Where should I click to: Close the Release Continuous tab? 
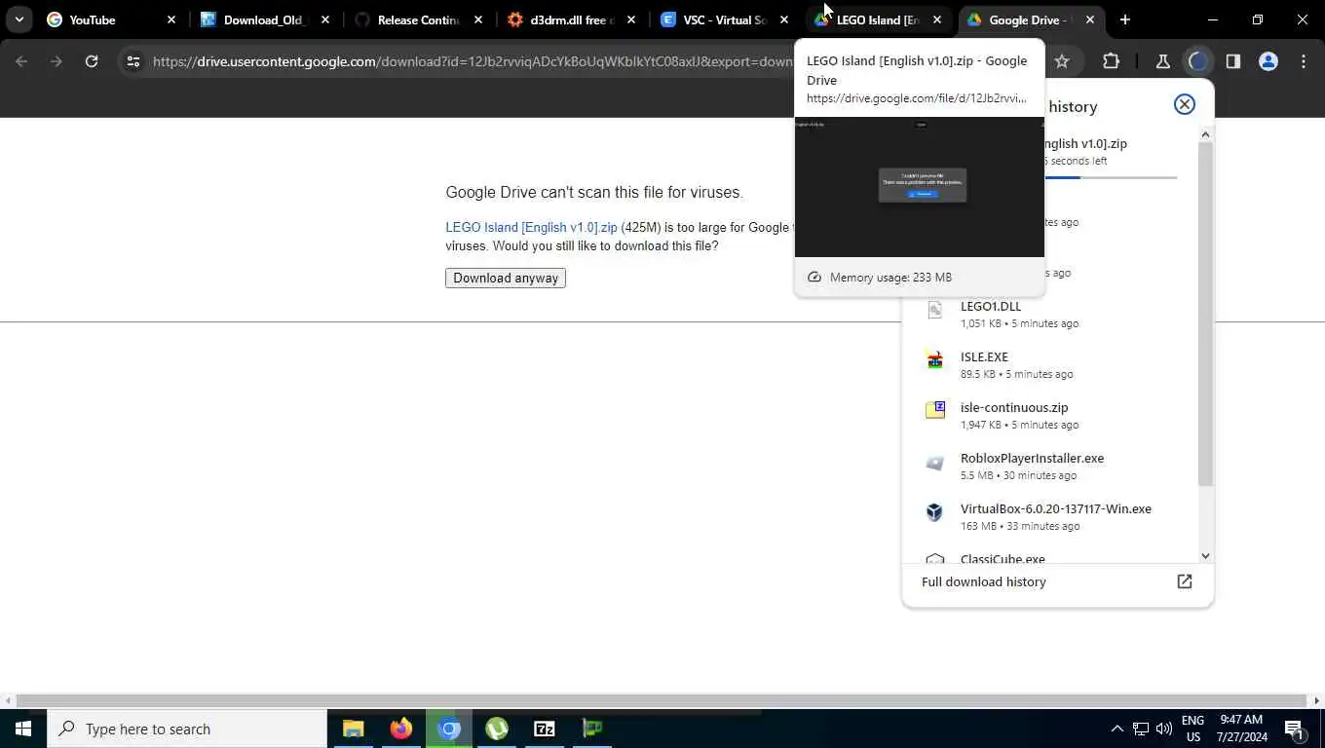[478, 19]
